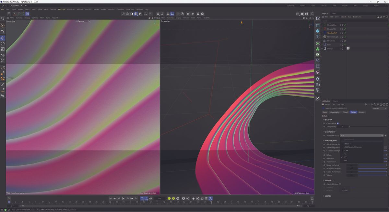Switch to the Layers tab in Attributes panel

335,101
